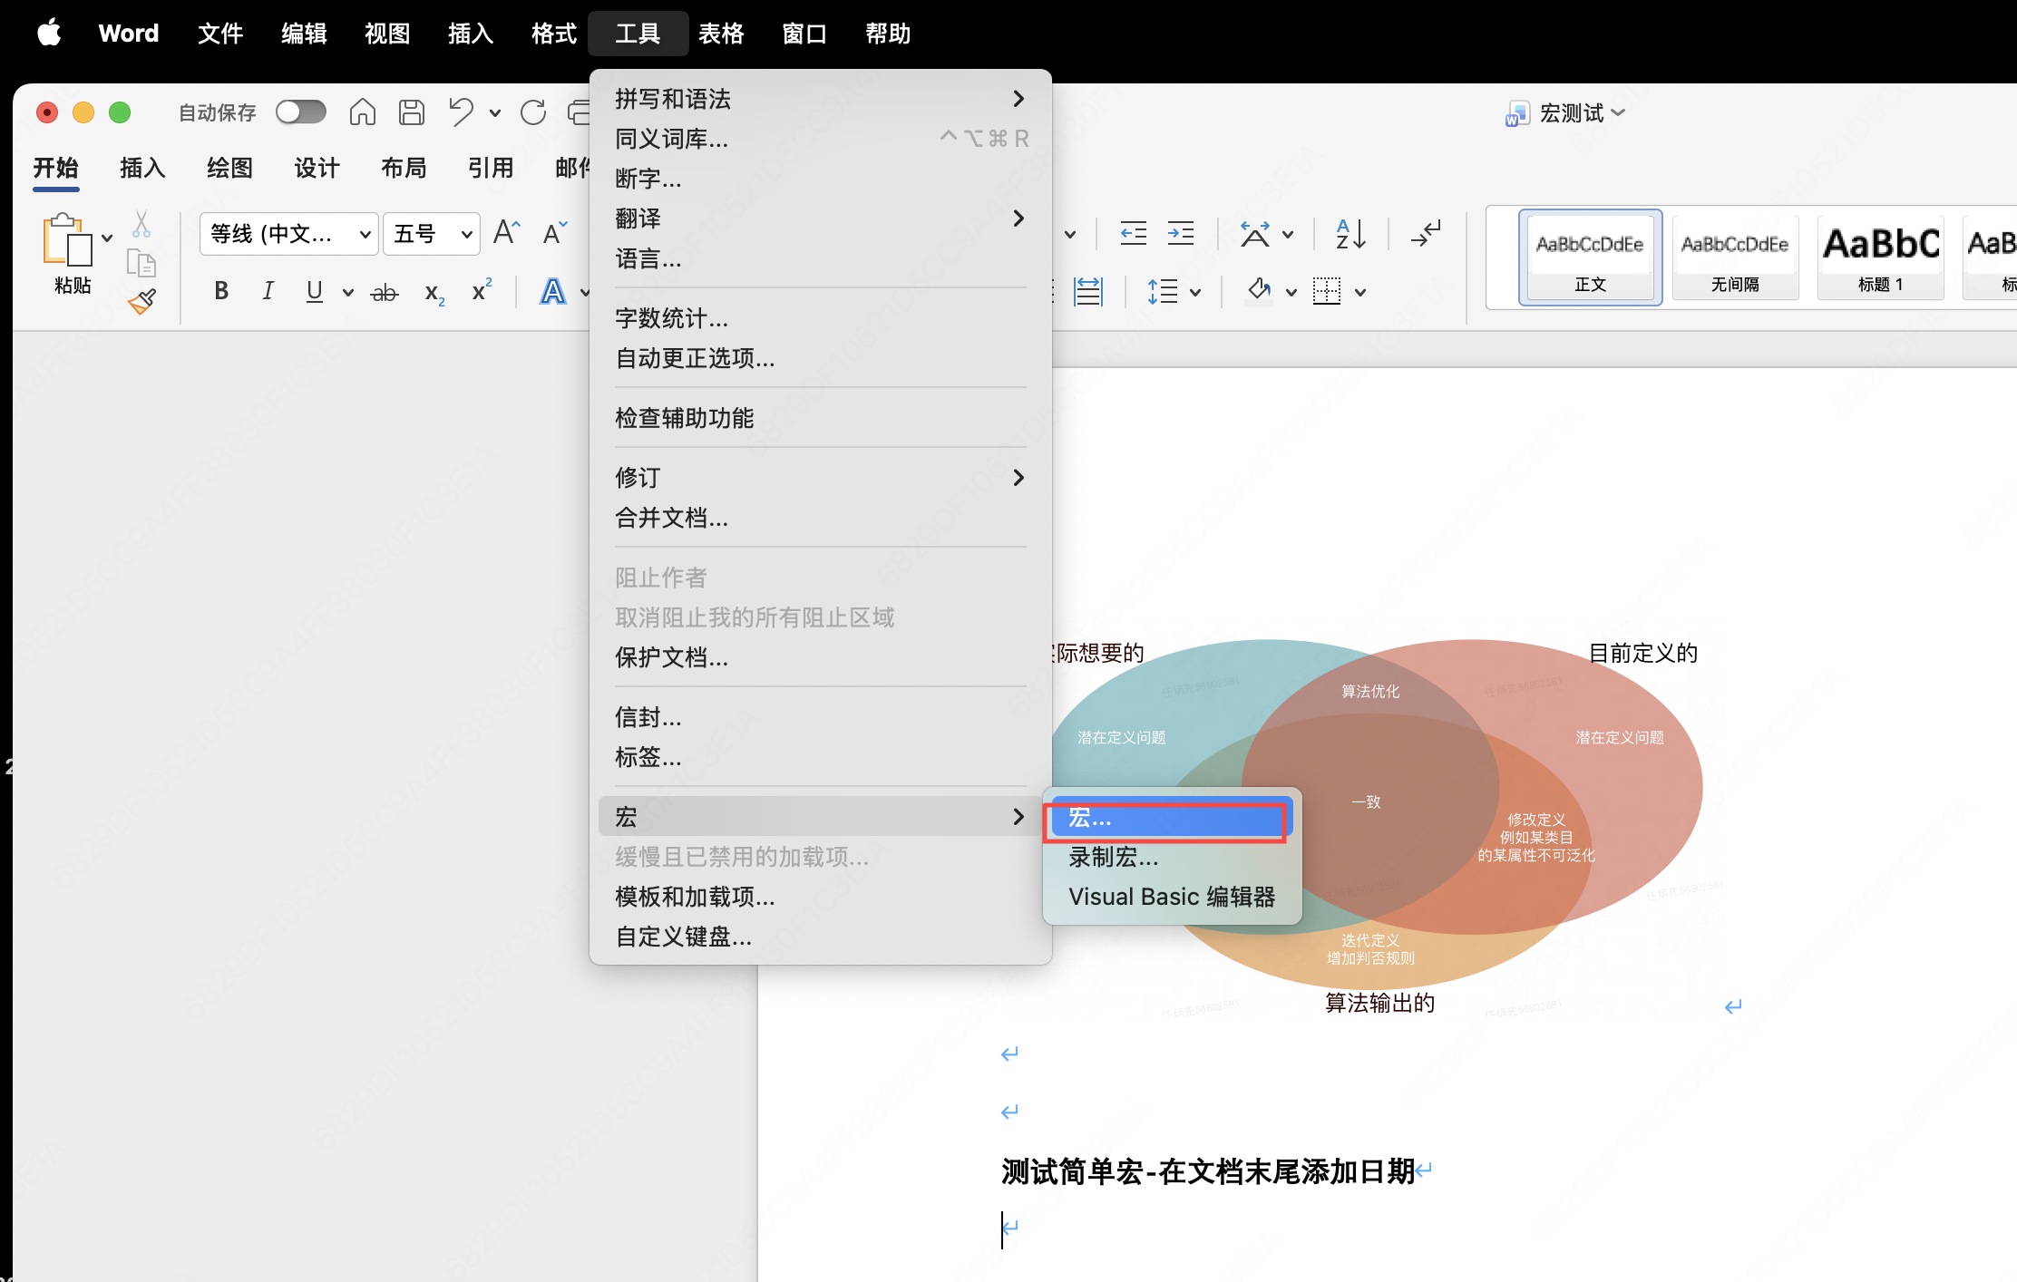Click the Subscript button
The height and width of the screenshot is (1282, 2017).
(x=434, y=292)
